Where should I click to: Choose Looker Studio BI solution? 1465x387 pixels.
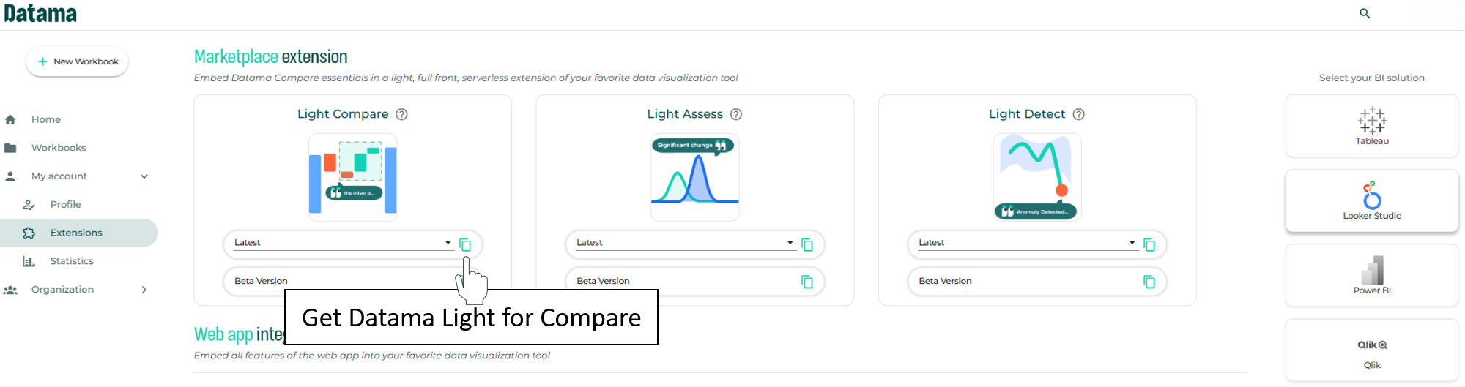click(x=1372, y=201)
